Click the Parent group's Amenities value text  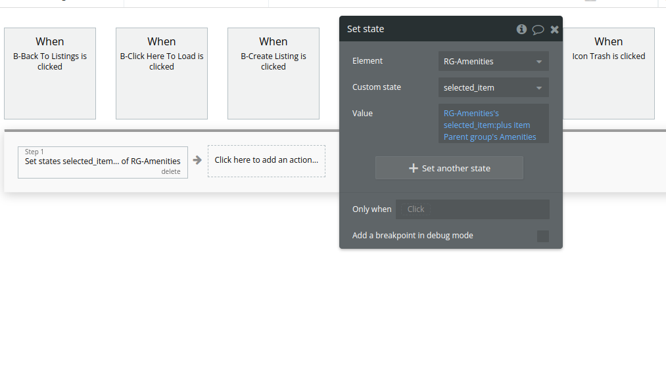490,137
